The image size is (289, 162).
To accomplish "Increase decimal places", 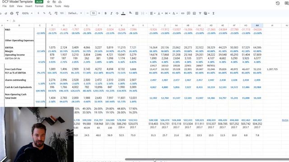I will 56,13.
